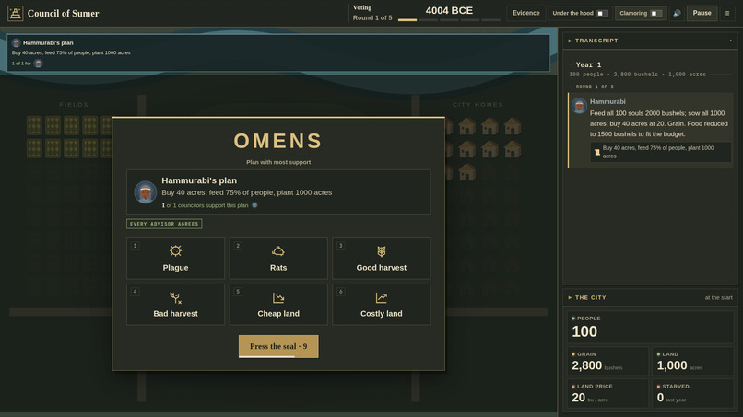Choose the Bad harvest omen
Image resolution: width=743 pixels, height=417 pixels.
(x=175, y=305)
